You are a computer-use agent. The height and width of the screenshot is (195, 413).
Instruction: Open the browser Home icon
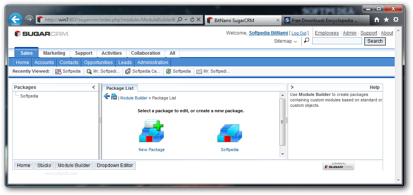pyautogui.click(x=377, y=20)
